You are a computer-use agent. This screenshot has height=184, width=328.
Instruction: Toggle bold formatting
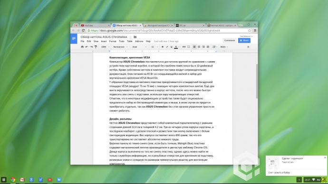163,47
